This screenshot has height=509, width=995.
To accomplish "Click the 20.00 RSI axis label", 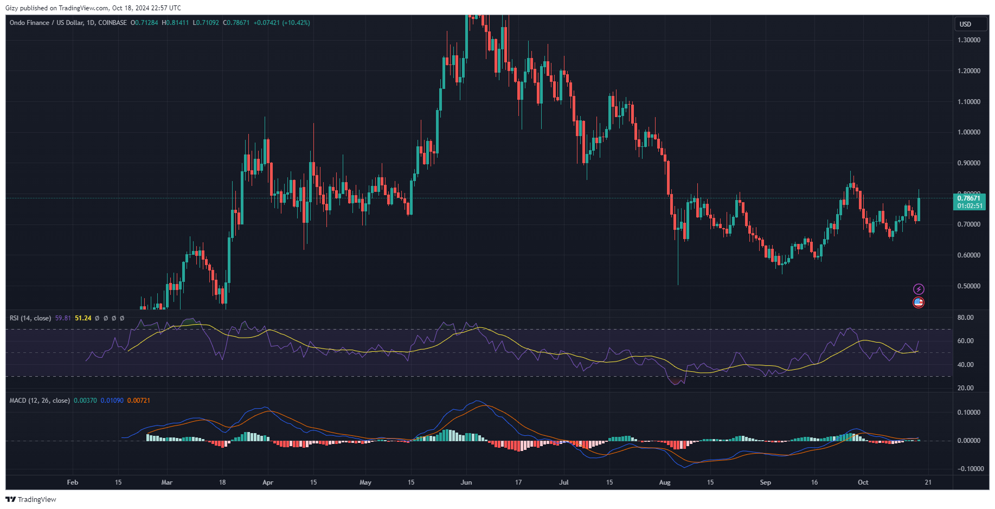I will click(x=966, y=388).
